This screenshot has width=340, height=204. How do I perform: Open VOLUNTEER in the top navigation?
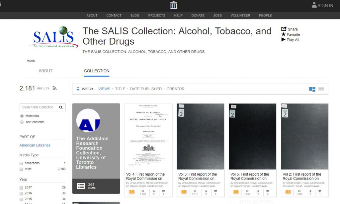(x=240, y=15)
